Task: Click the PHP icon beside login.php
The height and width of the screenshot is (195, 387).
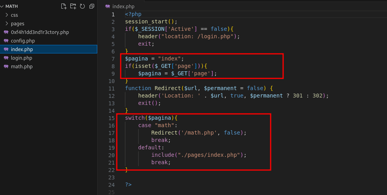Action: [6, 58]
